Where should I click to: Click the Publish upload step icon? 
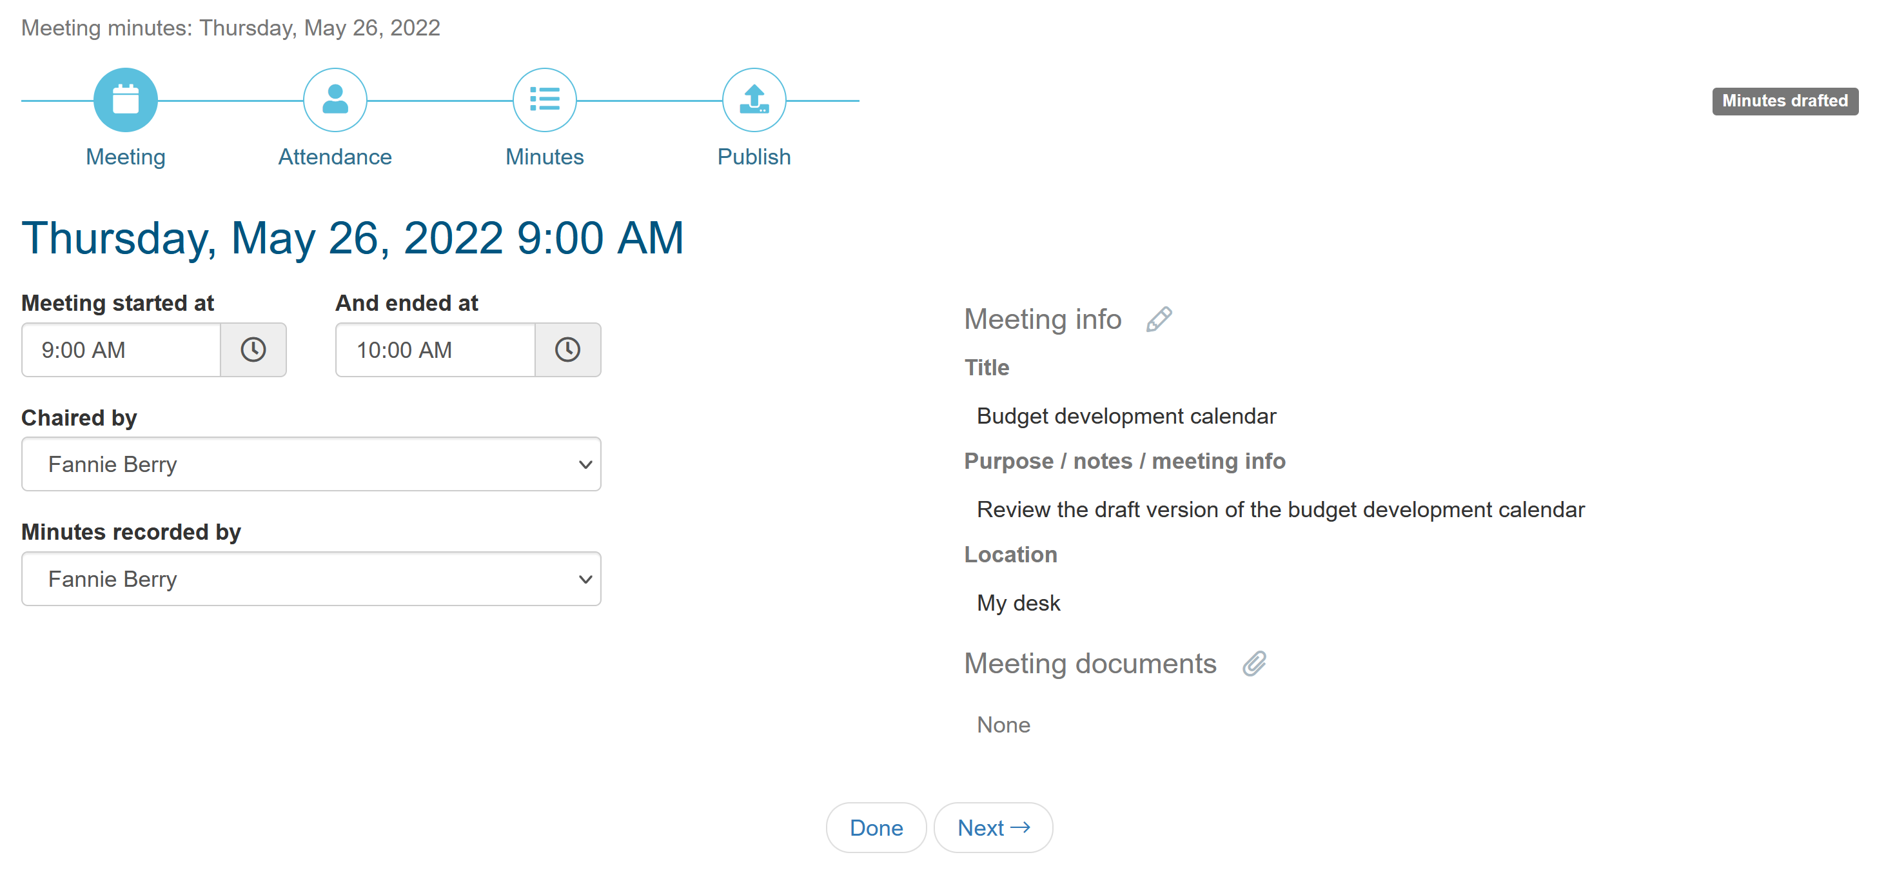coord(753,101)
